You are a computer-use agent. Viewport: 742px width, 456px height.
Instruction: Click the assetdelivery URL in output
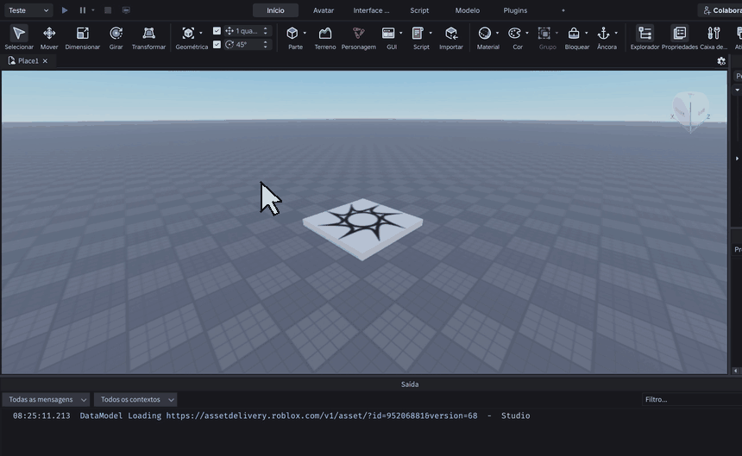(322, 415)
